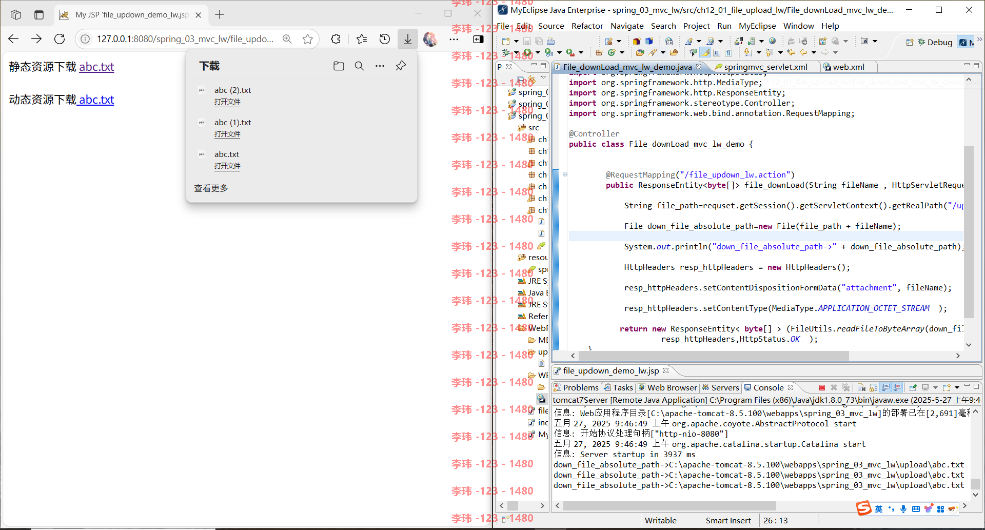Open dropdown arrow next to Debug bug icon
Image resolution: width=985 pixels, height=530 pixels.
point(516,52)
